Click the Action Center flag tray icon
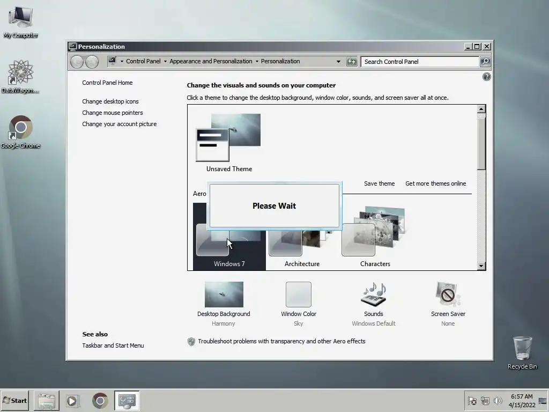549x412 pixels. 472,401
